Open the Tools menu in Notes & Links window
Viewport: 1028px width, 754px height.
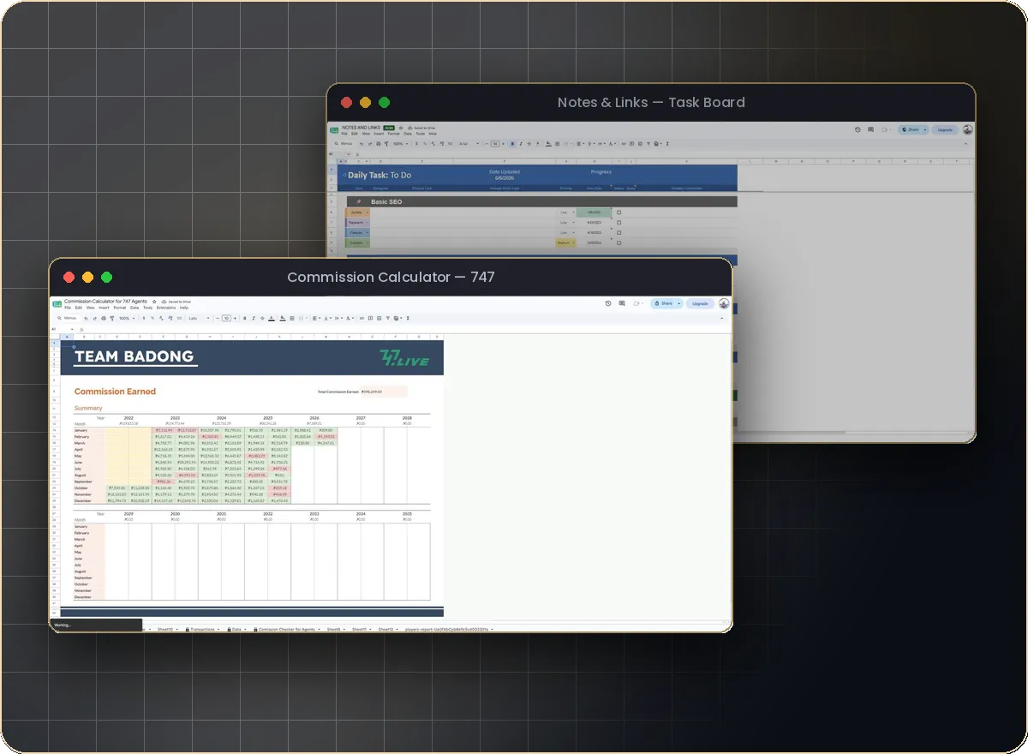[421, 134]
